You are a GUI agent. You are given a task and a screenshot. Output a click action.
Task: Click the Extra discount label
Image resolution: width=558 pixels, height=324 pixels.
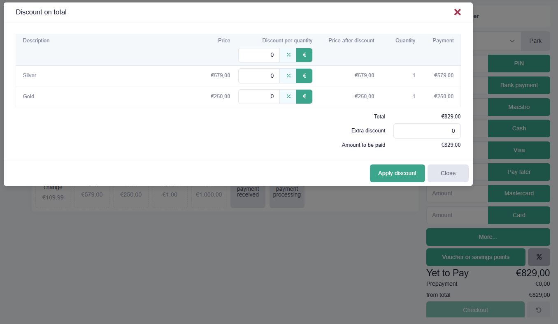coord(368,131)
